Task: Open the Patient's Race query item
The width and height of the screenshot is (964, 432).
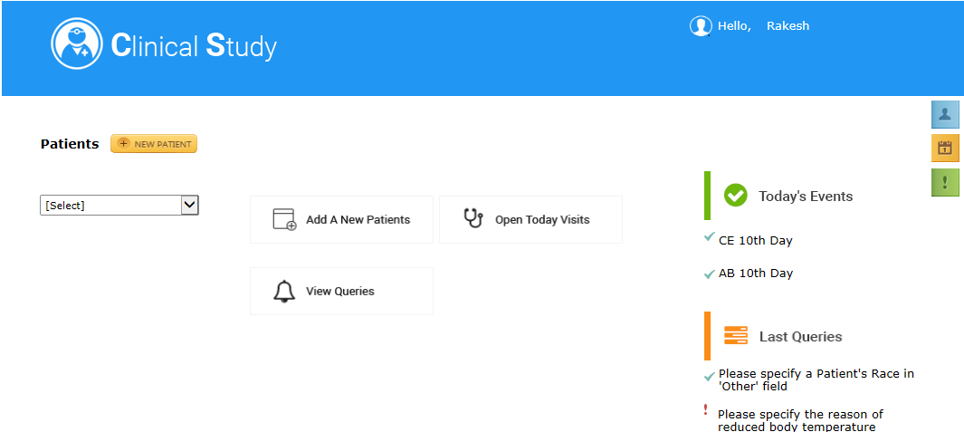Action: coord(816,379)
